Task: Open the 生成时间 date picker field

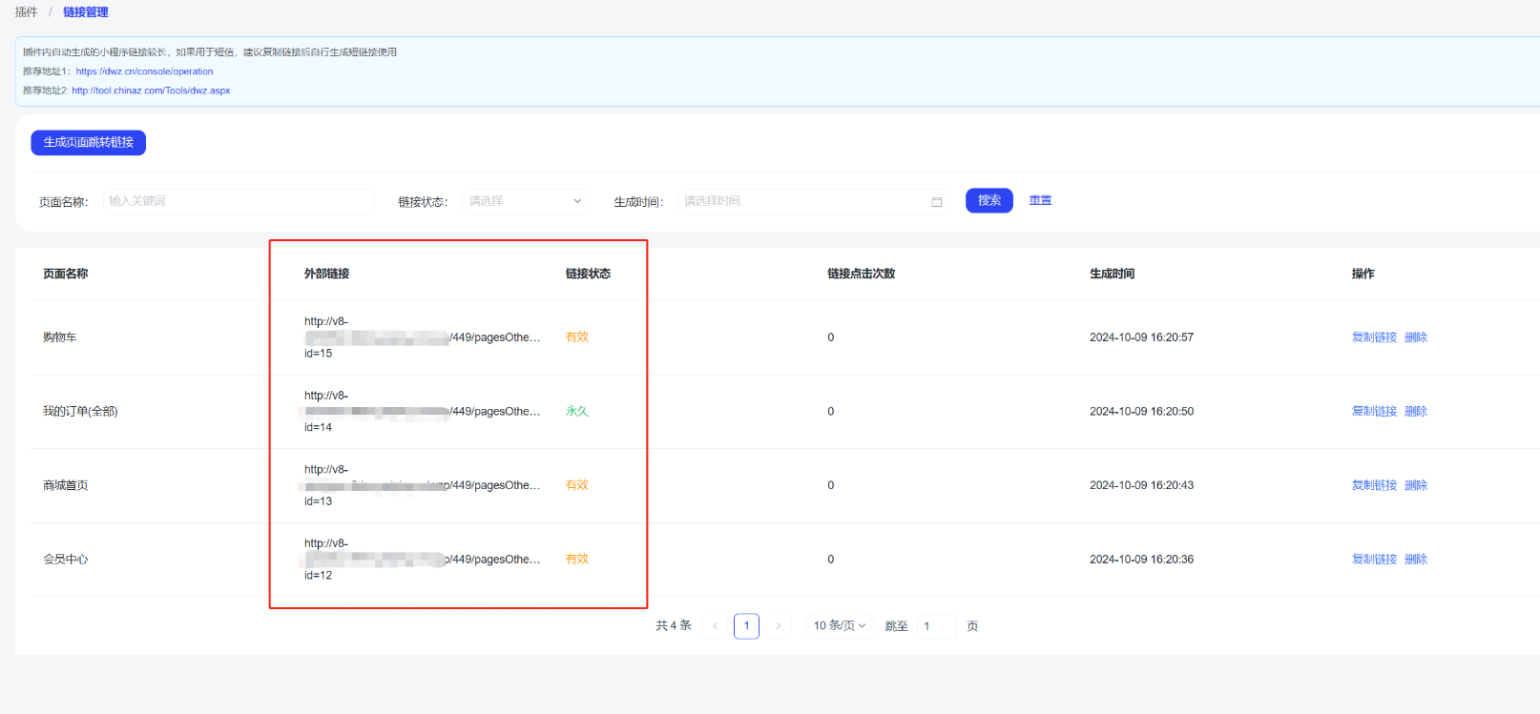Action: (x=801, y=201)
